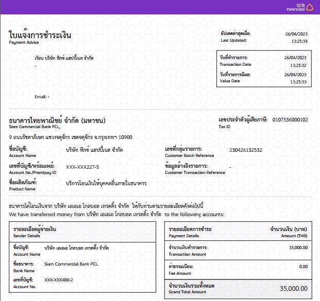
Task: Click sender account name 'บริษัท เอเอเอ โกลบอล เทรดดิ้ง จำกัด'
Action: 77,248
